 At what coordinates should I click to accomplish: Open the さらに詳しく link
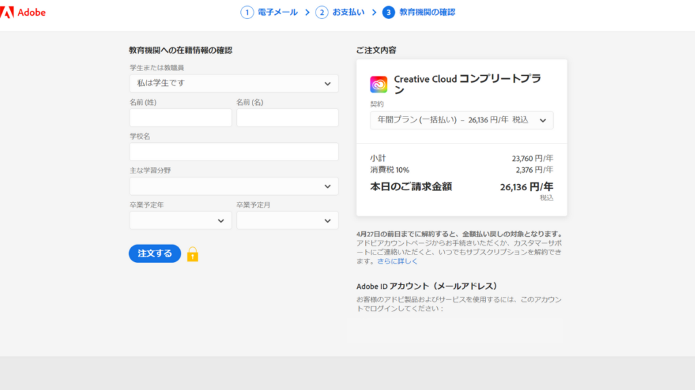397,261
